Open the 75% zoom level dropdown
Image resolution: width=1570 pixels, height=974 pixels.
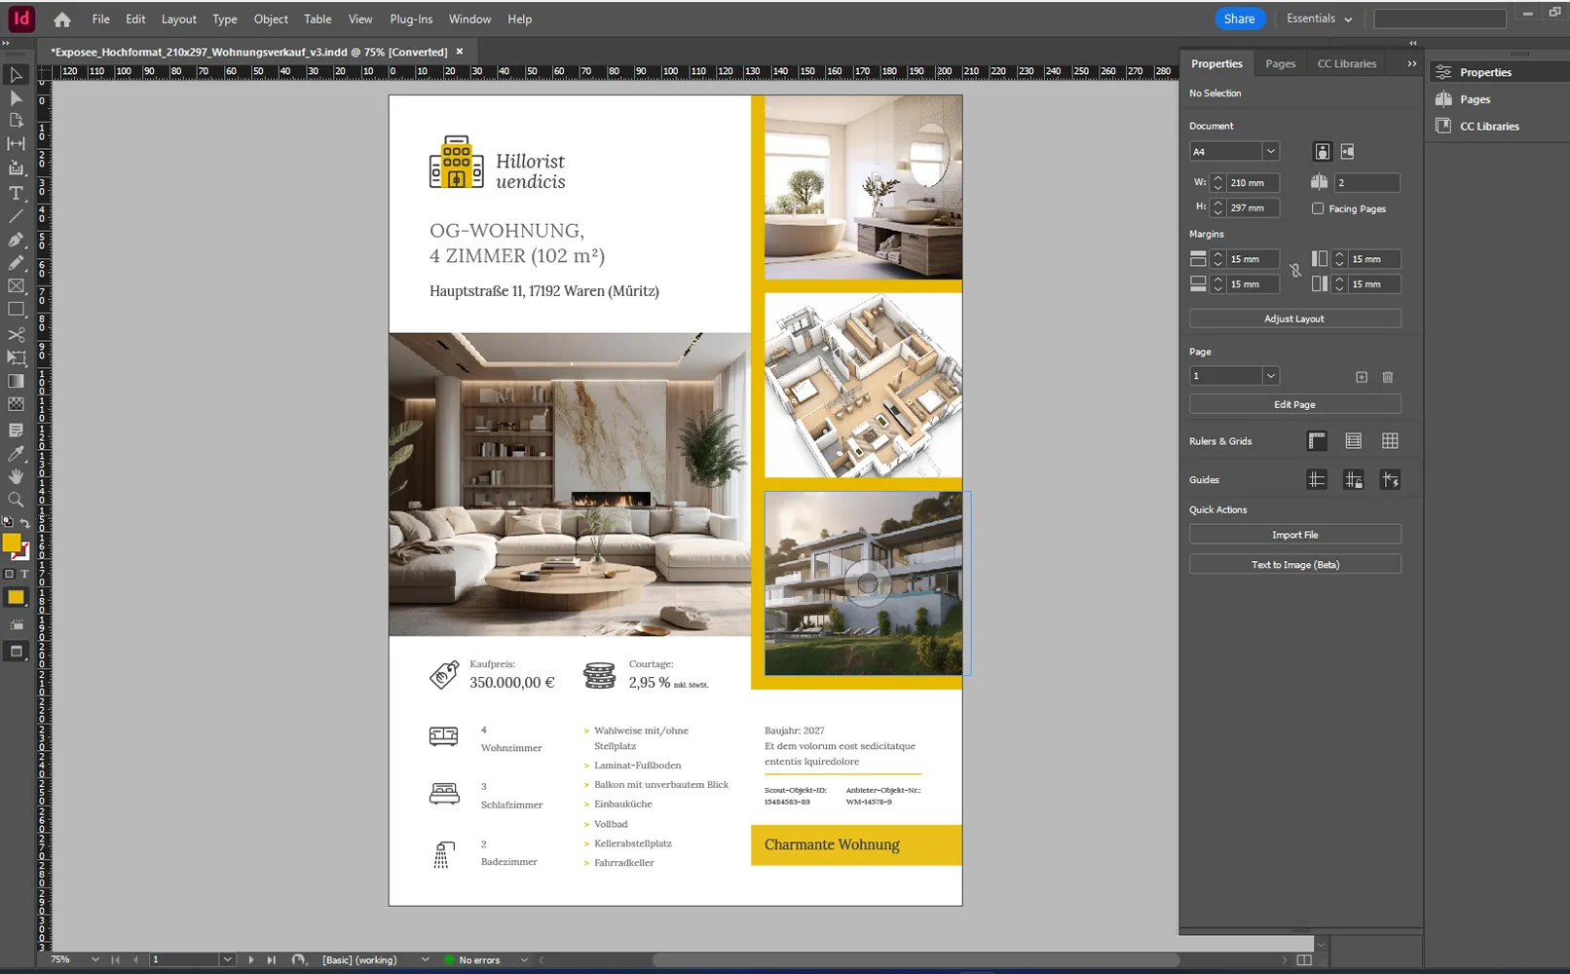(95, 959)
